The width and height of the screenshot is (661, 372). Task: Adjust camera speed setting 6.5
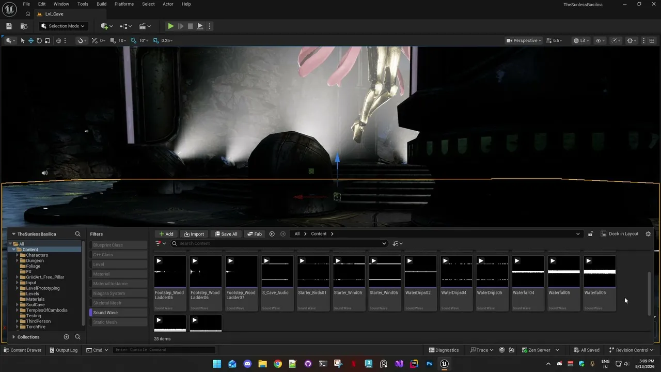tap(555, 40)
